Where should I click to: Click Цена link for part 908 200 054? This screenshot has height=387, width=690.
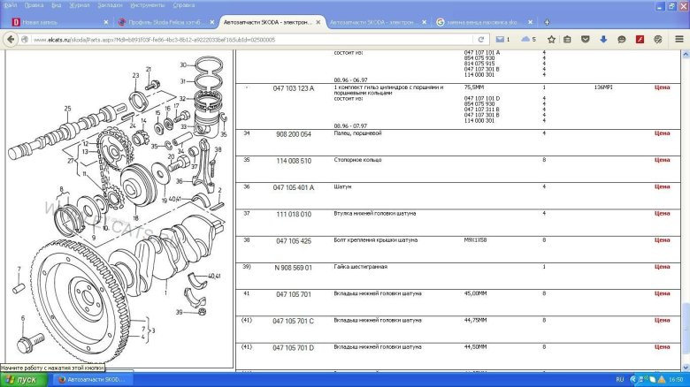[x=662, y=133]
